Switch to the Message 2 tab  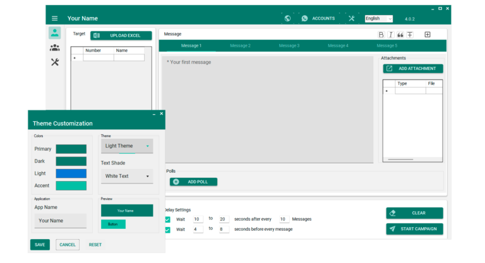(240, 45)
